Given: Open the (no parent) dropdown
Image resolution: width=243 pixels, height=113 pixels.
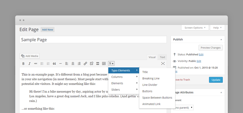Looking at the screenshot, I should point(183,108).
